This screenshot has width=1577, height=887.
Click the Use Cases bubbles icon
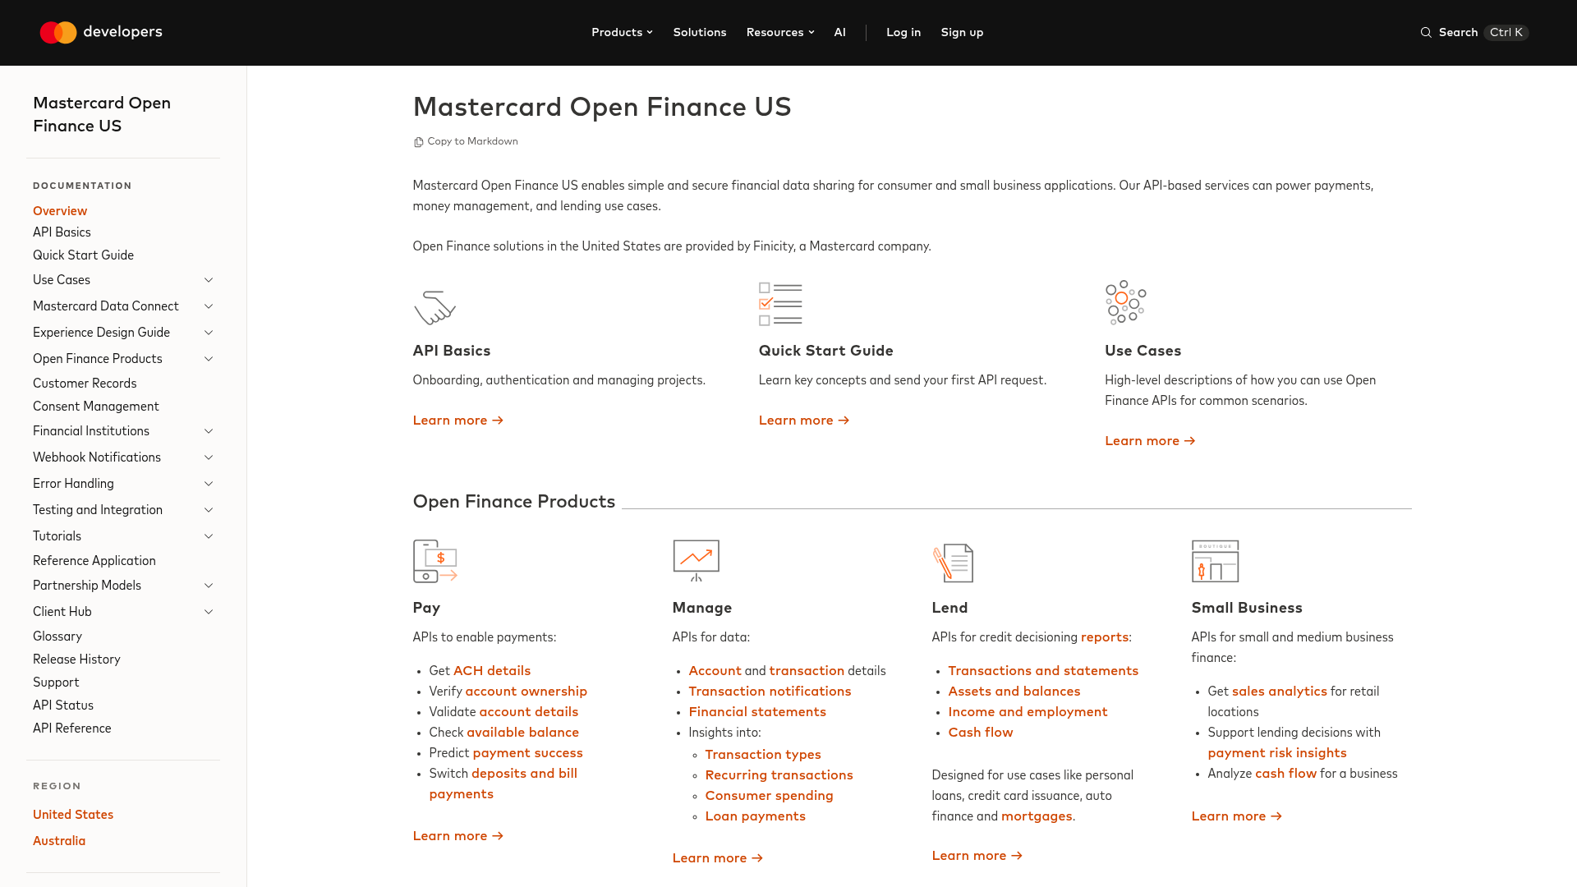(1125, 302)
